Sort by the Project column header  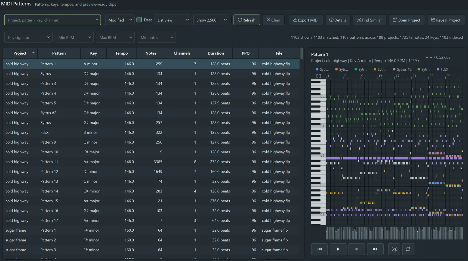tap(20, 53)
